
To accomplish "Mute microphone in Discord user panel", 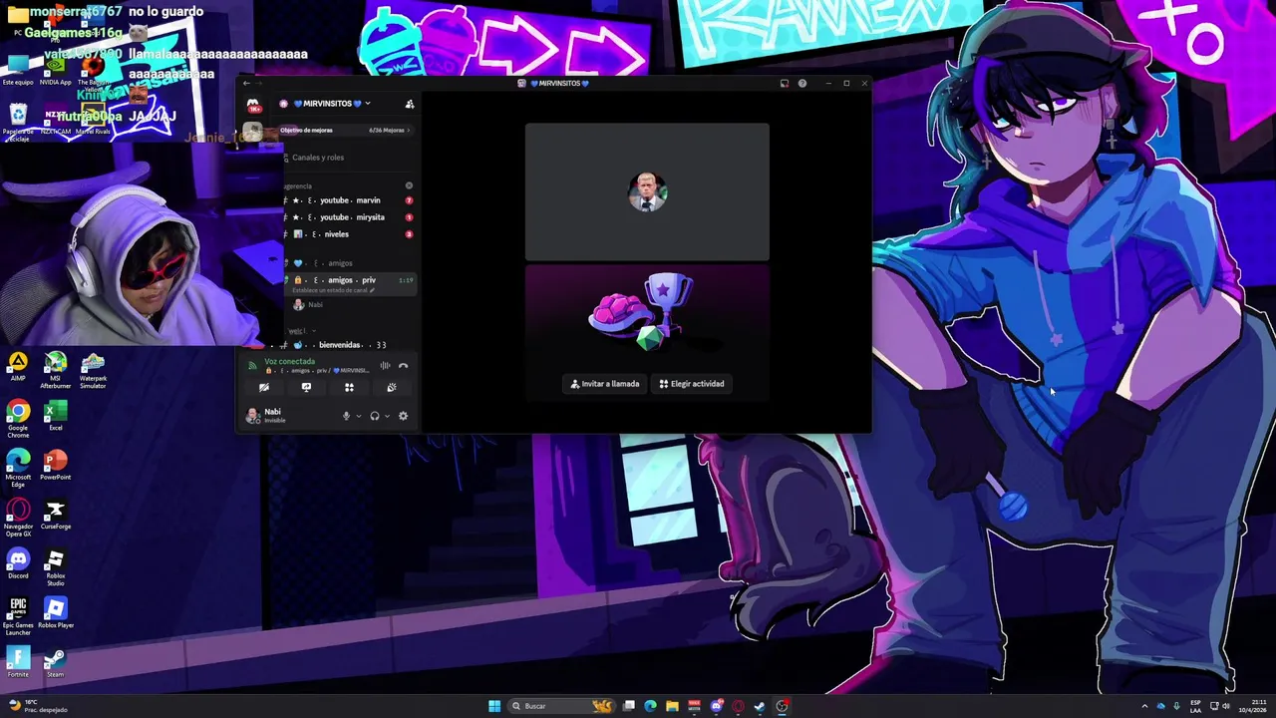I will (x=346, y=416).
